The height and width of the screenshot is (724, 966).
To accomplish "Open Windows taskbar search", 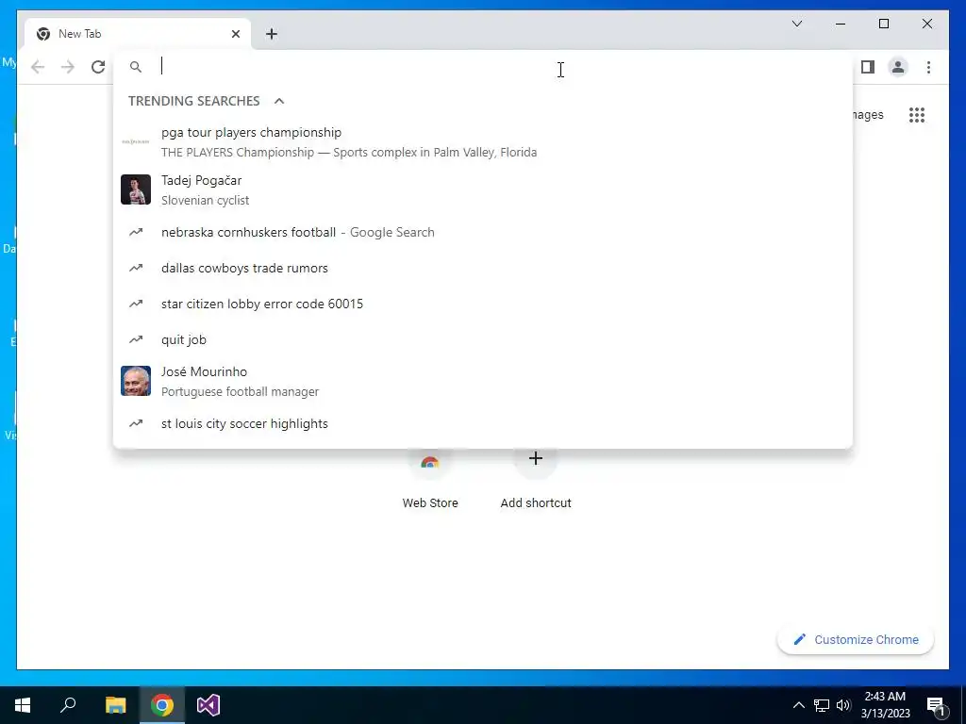I will pos(68,705).
